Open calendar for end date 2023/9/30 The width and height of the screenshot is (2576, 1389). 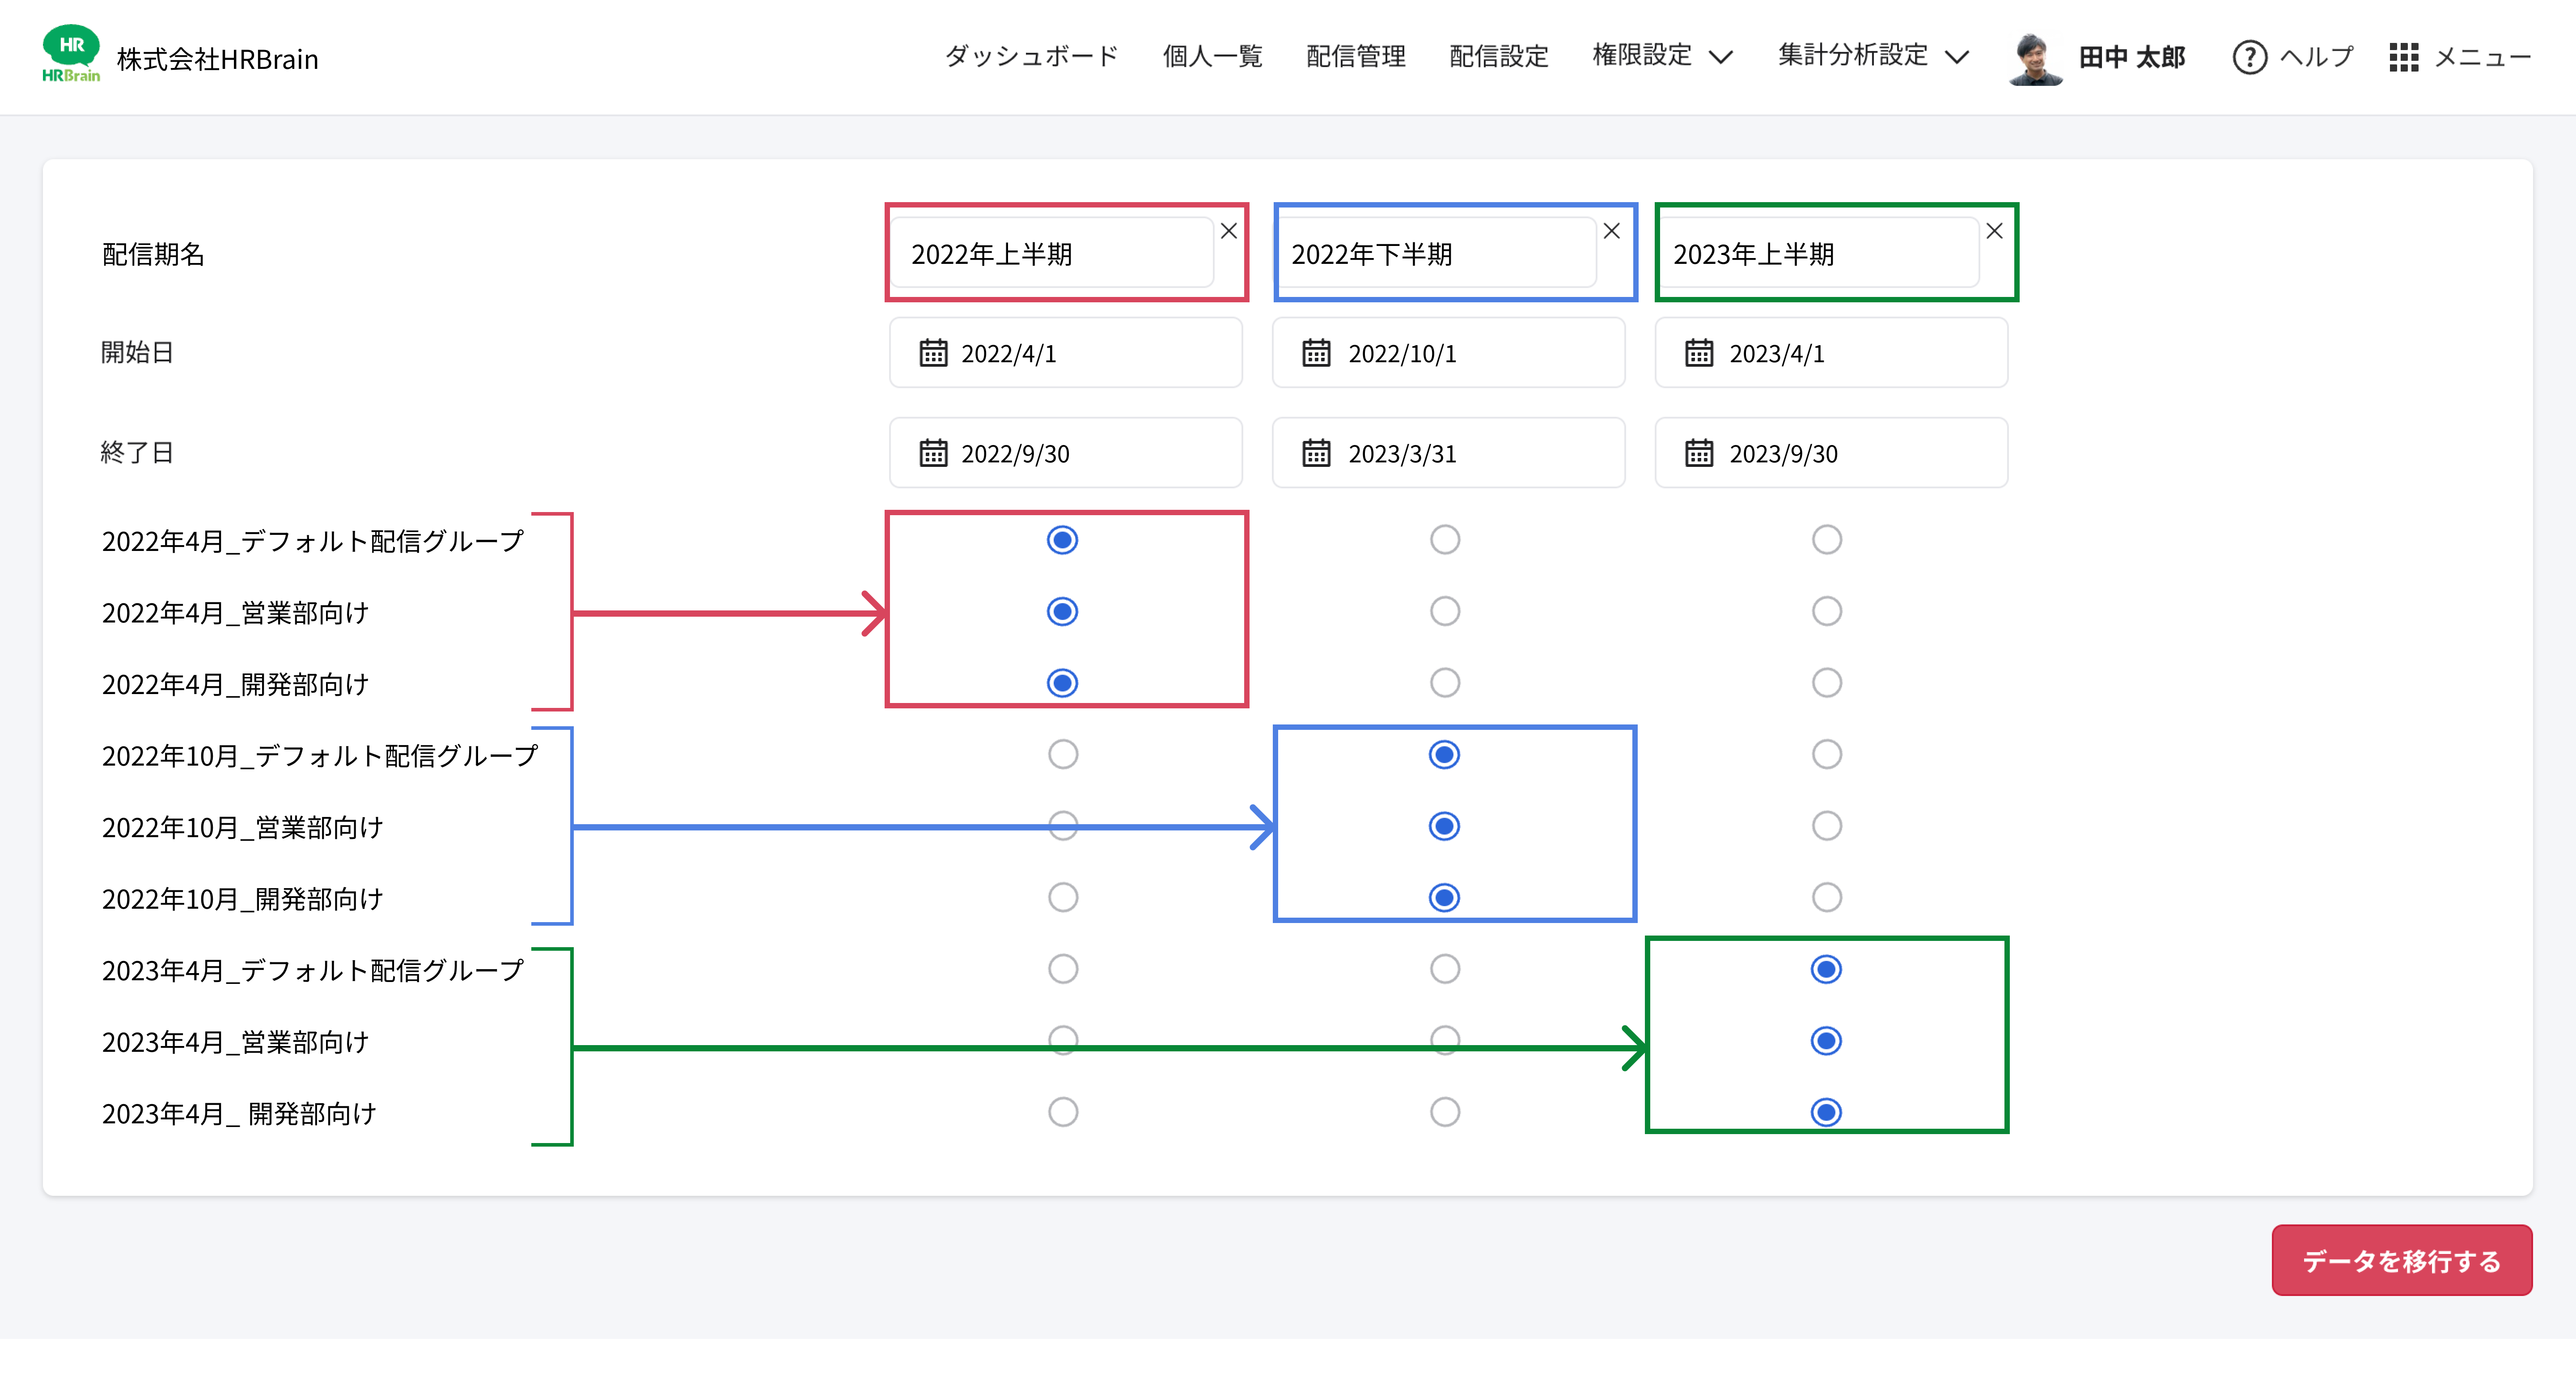[x=1699, y=453]
